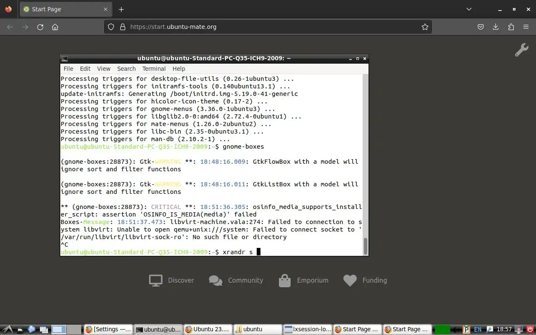Switch to the 'ubuntu@ub...' terminal taskbar button
The width and height of the screenshot is (536, 335).
(x=158, y=330)
